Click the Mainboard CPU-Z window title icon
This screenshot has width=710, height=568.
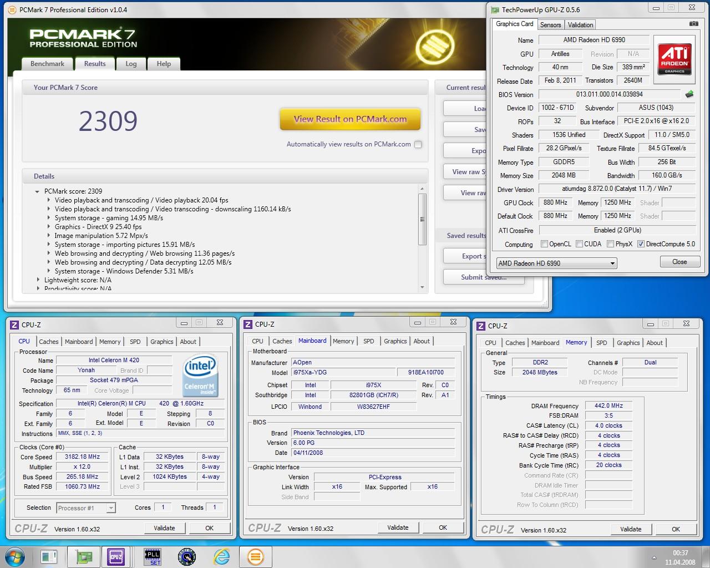(248, 324)
